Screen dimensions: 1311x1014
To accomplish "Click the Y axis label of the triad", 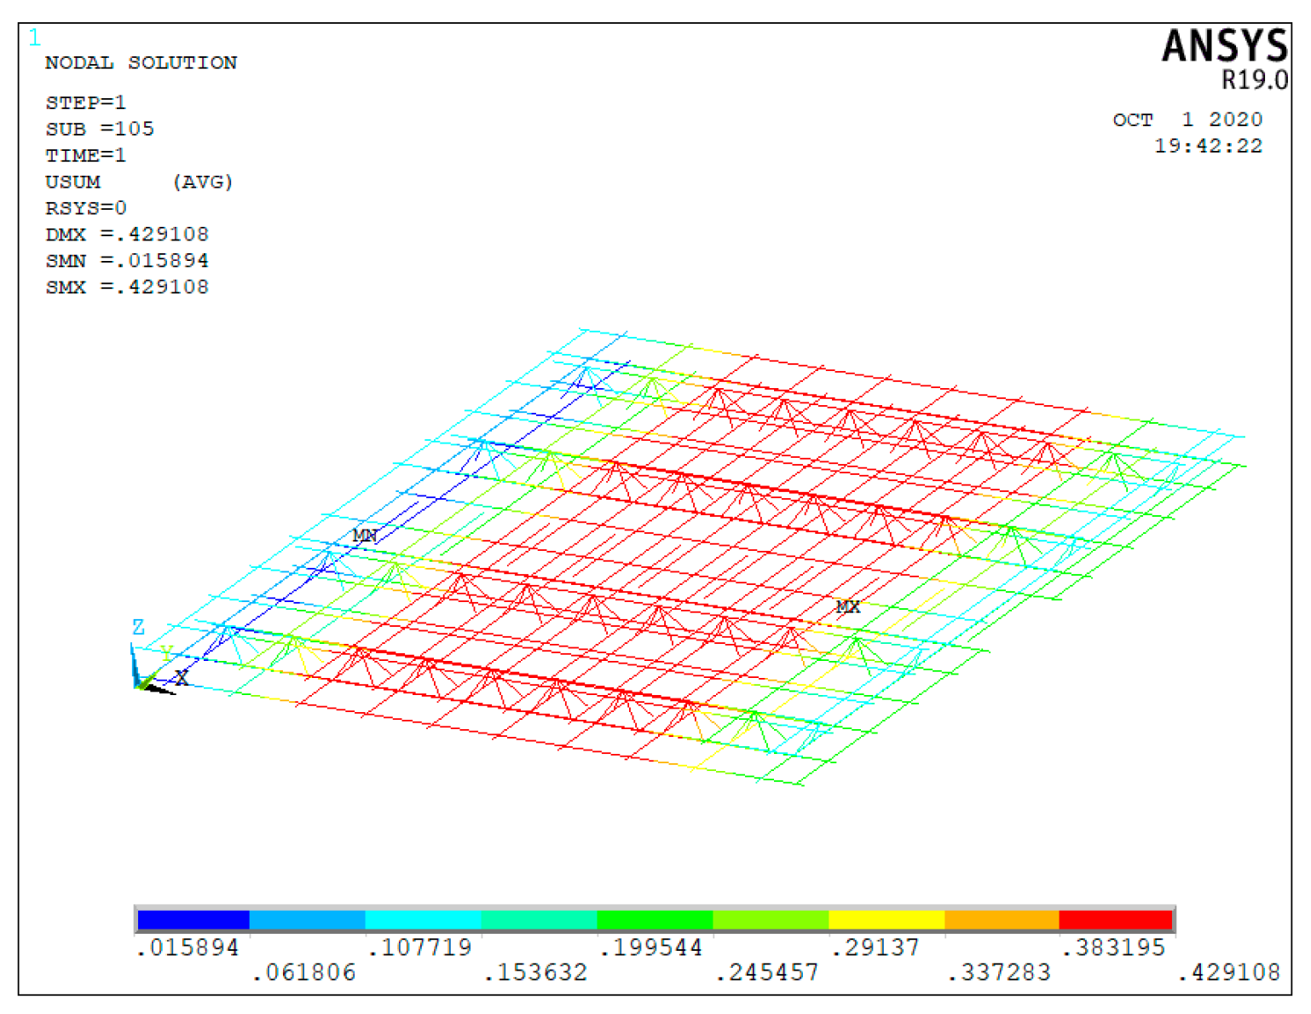I will [x=167, y=654].
